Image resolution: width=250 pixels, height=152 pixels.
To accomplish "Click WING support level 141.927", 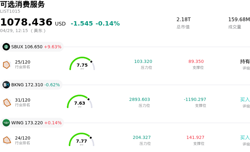I will [x=195, y=138].
